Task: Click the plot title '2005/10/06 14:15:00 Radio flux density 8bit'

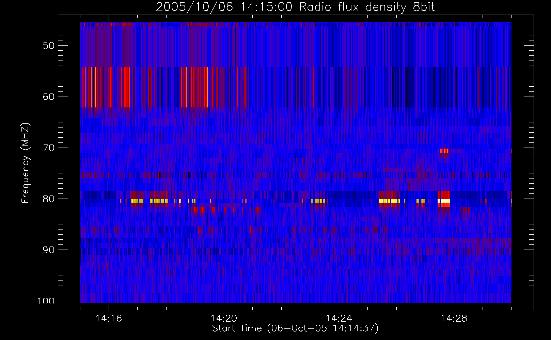Action: [295, 7]
